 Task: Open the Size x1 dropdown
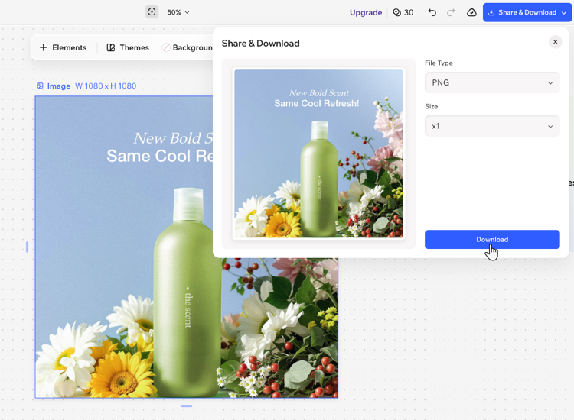(492, 126)
